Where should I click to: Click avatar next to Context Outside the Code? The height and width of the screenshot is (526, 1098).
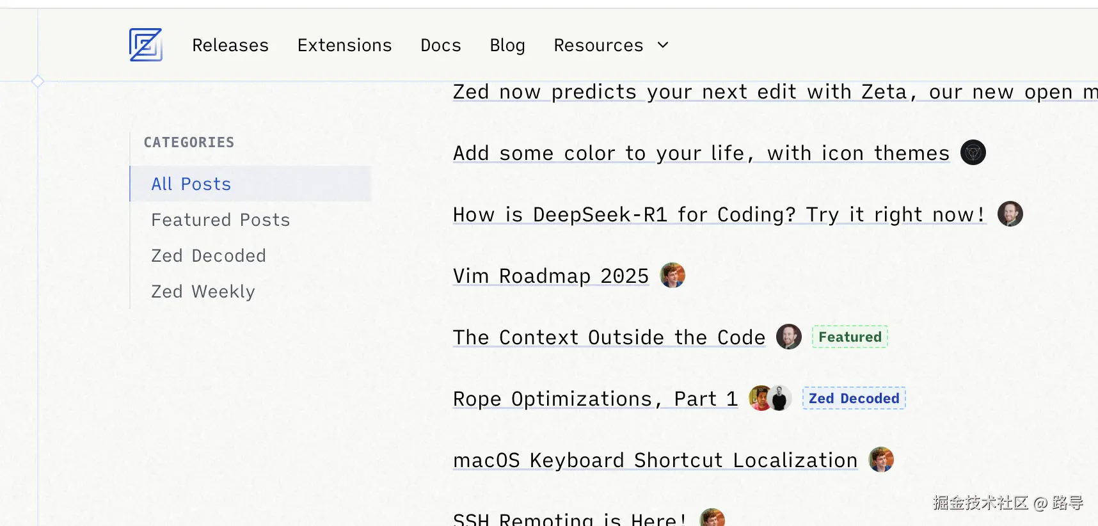pos(788,337)
